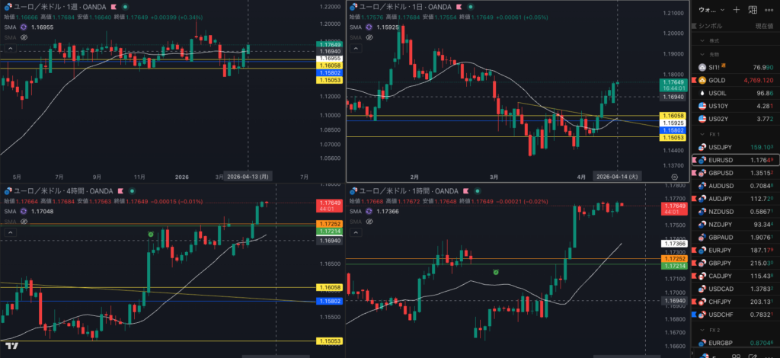Select EURGBP row in the watchlist
The height and width of the screenshot is (358, 780).
[736, 343]
